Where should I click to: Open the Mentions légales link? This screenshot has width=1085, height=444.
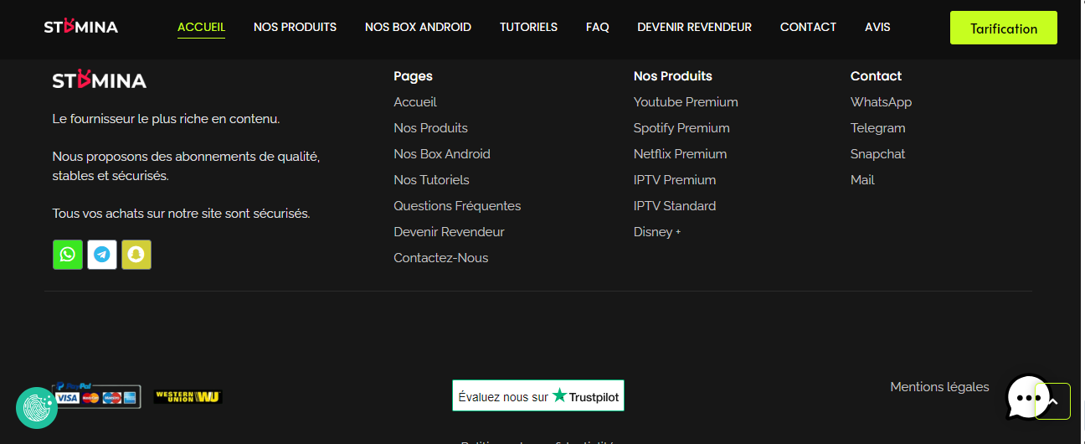point(939,387)
